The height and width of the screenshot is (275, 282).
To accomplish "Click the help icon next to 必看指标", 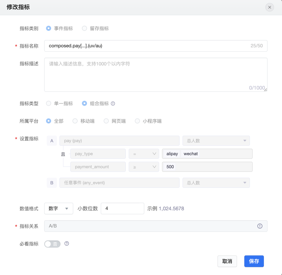I will tap(67, 244).
